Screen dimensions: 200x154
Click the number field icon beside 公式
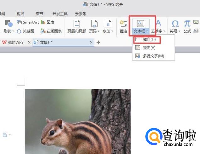pyautogui.click(x=196, y=22)
